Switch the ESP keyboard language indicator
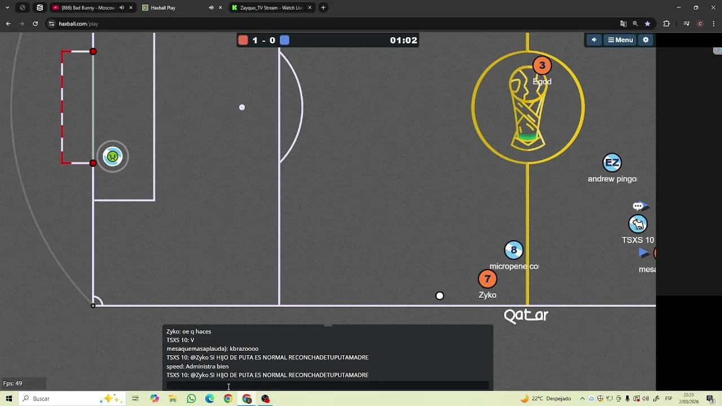This screenshot has width=722, height=406. [668, 399]
